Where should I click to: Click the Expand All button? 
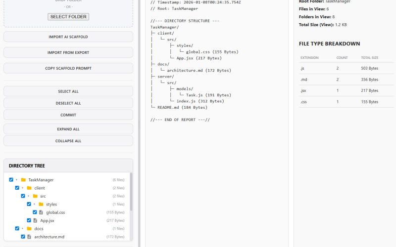click(x=68, y=129)
